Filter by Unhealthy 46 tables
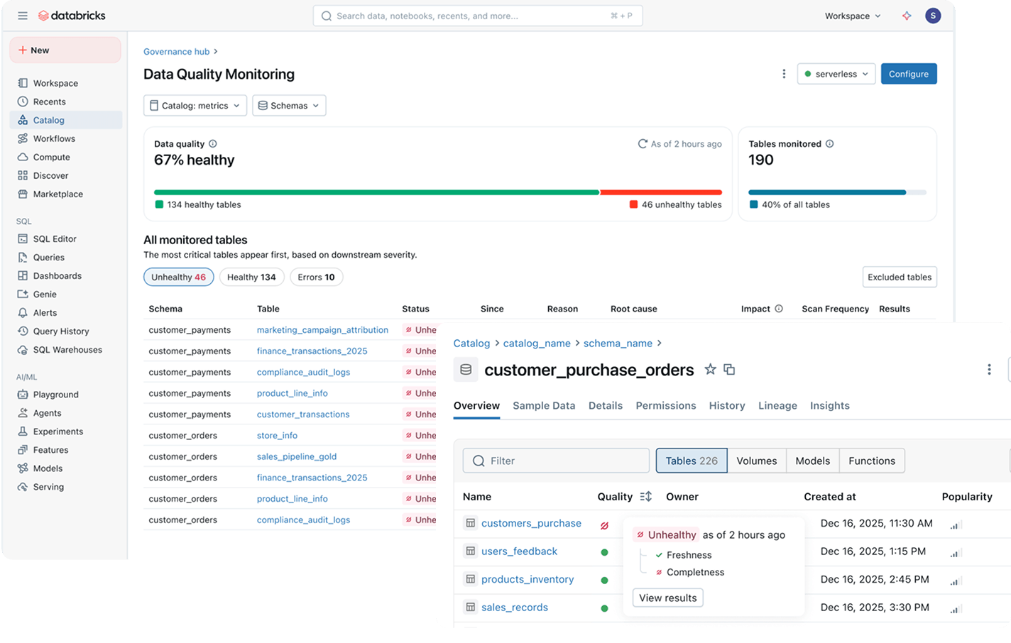 pyautogui.click(x=178, y=277)
